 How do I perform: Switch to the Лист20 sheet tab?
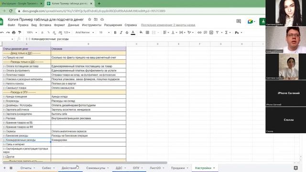click(155, 168)
